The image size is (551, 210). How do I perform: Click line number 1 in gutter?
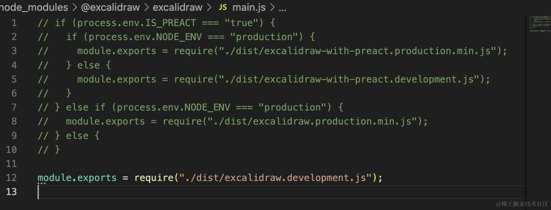click(x=14, y=23)
